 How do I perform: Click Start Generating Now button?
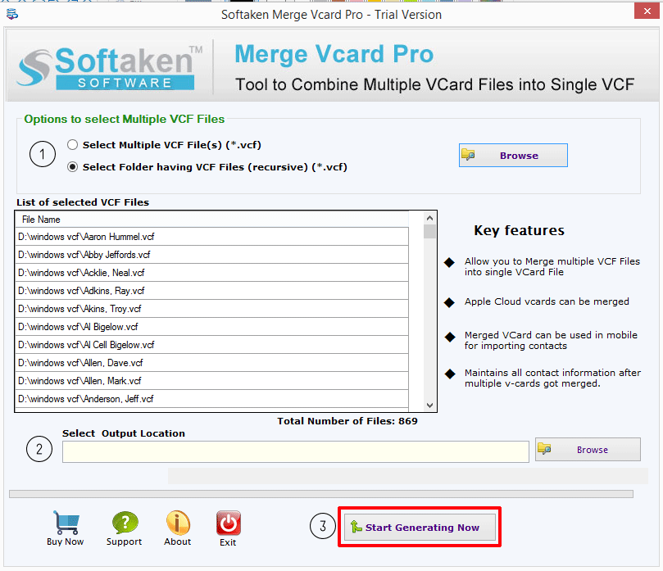click(x=420, y=527)
